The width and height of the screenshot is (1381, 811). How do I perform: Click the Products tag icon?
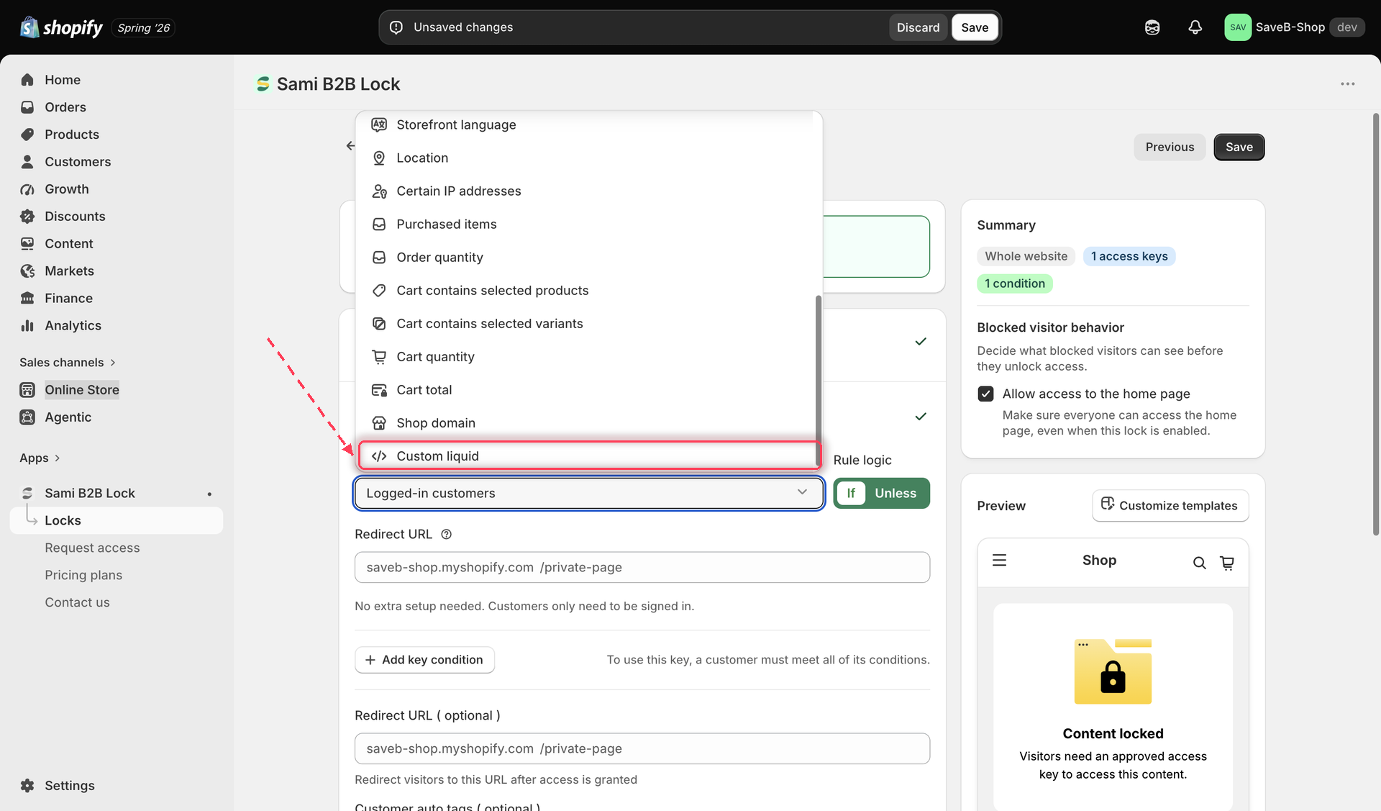click(27, 135)
